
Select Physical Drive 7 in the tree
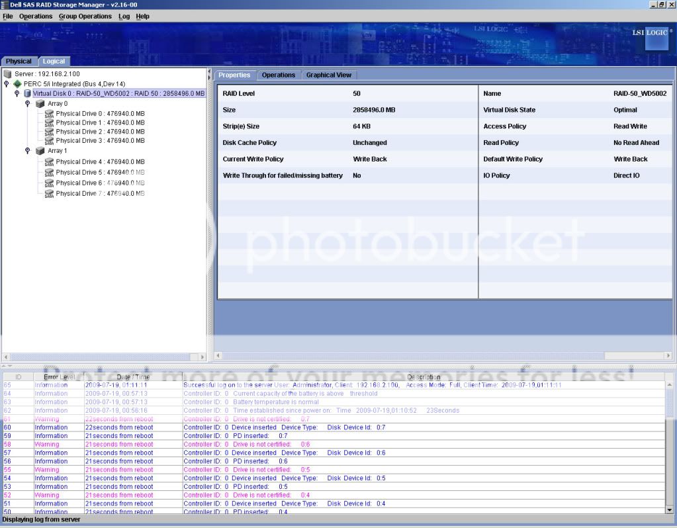(x=99, y=194)
